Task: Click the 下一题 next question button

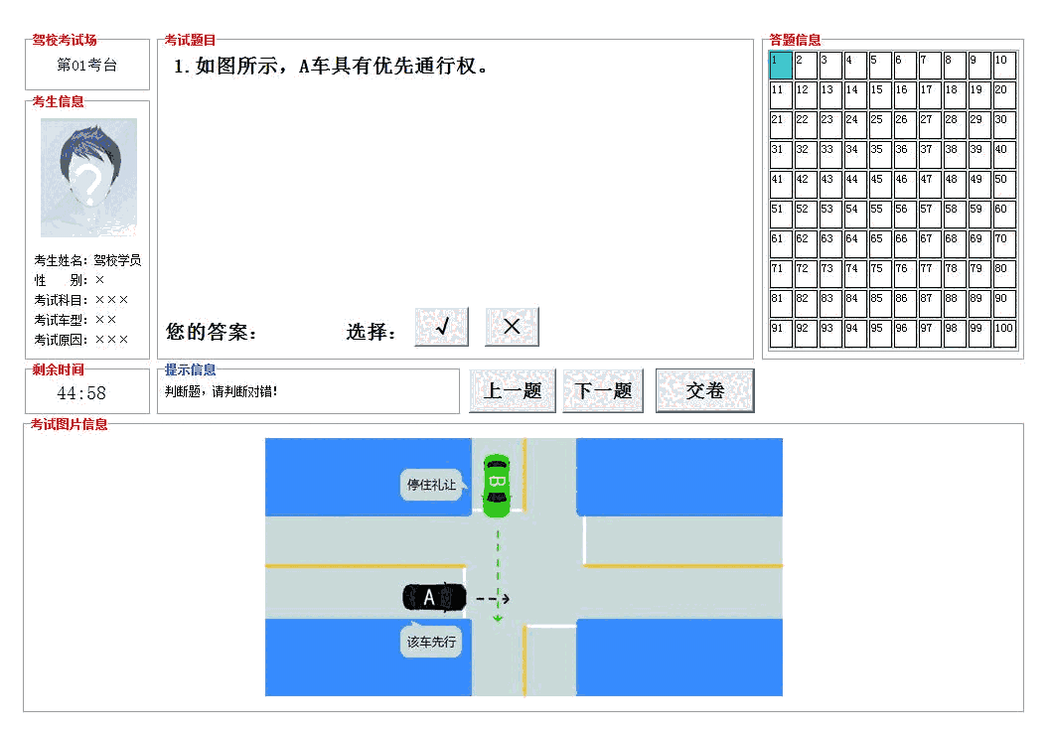Action: click(x=602, y=389)
